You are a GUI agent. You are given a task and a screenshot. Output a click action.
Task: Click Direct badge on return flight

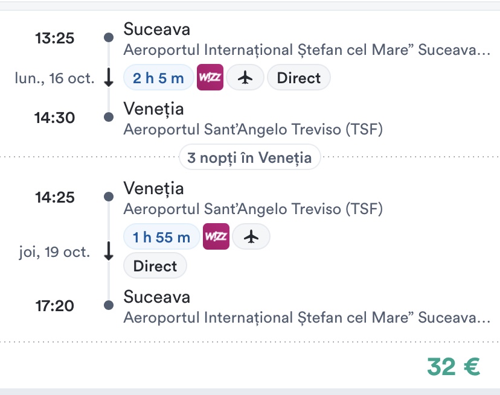click(155, 266)
